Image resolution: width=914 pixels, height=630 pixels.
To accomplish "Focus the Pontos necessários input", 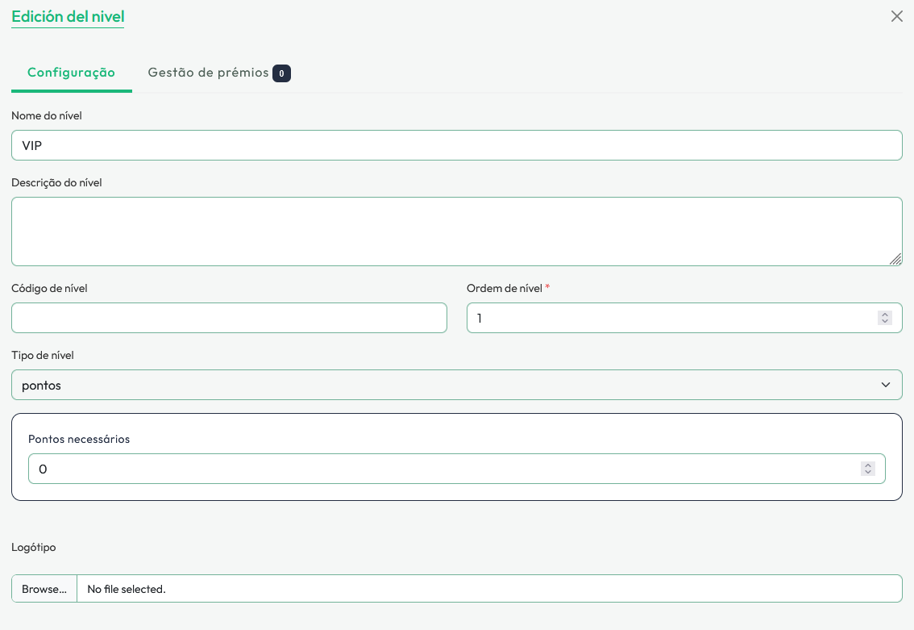I will click(443, 469).
